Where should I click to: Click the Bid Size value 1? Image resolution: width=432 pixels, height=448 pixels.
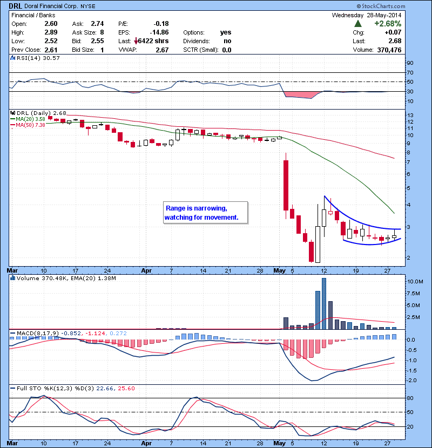102,50
